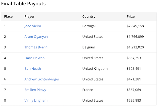Click the Portugal country cell
159x109 pixels.
(x=89, y=26)
